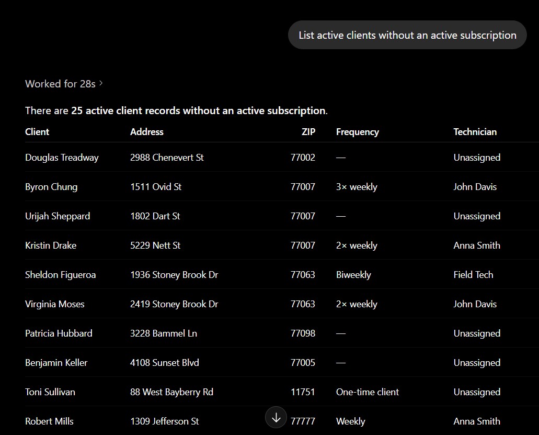Click Unassigned technician for Douglas Treadway
539x435 pixels.
pyautogui.click(x=477, y=157)
